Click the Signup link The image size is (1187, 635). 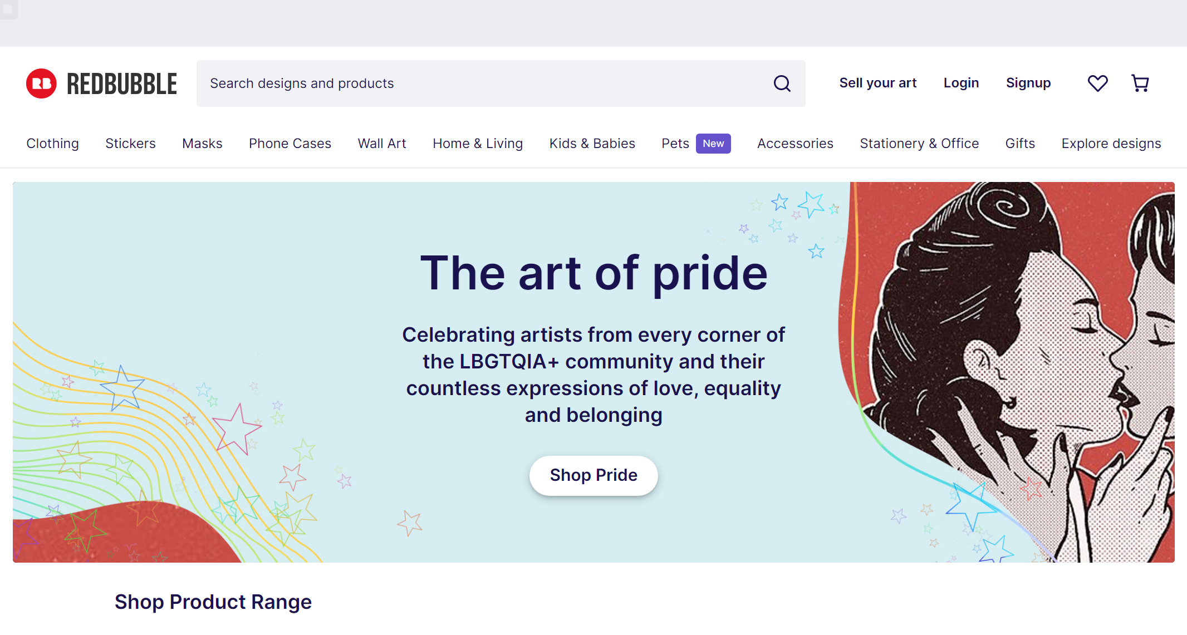coord(1028,83)
